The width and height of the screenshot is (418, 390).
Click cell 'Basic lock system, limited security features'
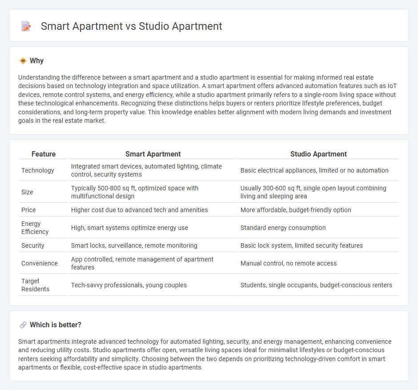pos(318,245)
